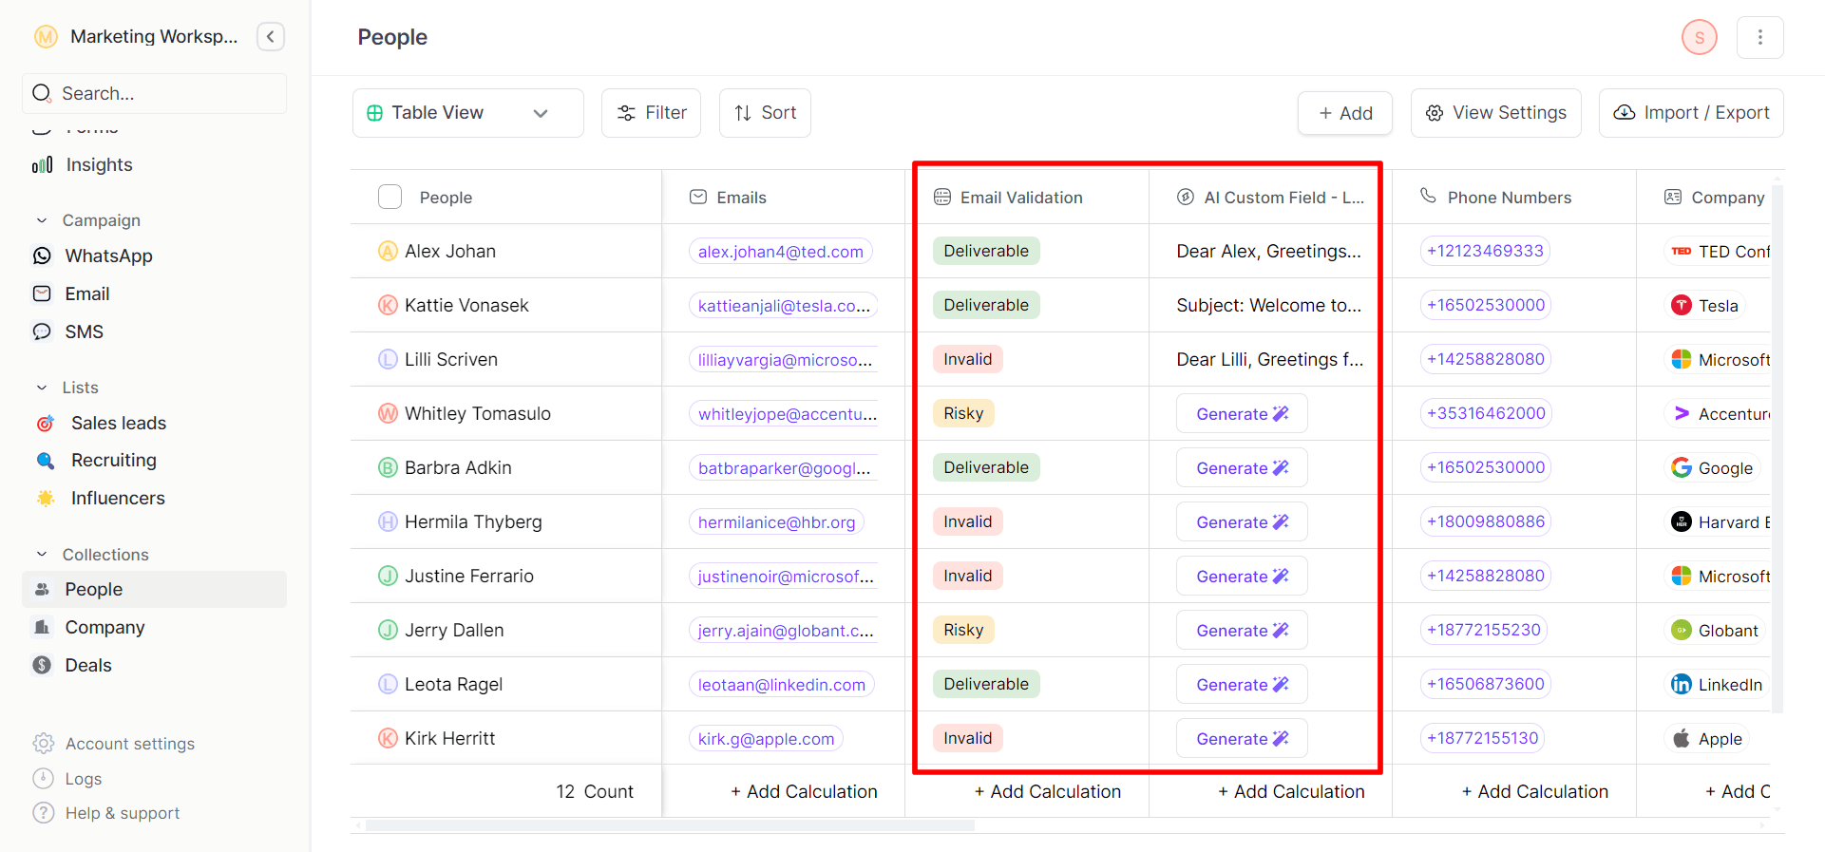Collapse the Campaign section
The image size is (1825, 852).
pyautogui.click(x=42, y=220)
